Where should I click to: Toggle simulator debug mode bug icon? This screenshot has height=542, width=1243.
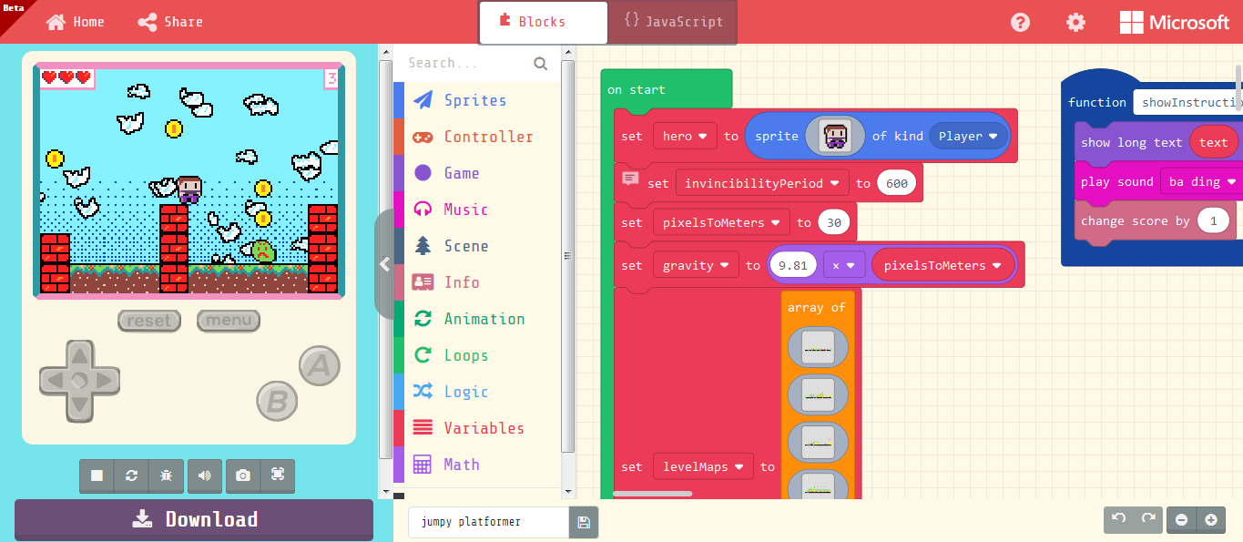pos(167,476)
